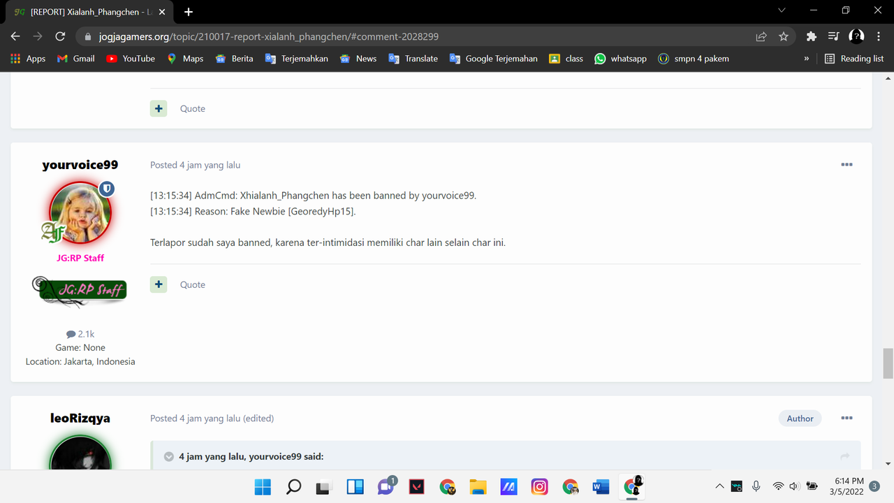This screenshot has height=503, width=894.
Task: Open the News bookmark
Action: 358,59
